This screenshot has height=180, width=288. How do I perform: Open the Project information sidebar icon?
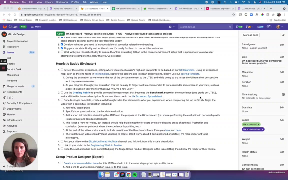[4, 41]
